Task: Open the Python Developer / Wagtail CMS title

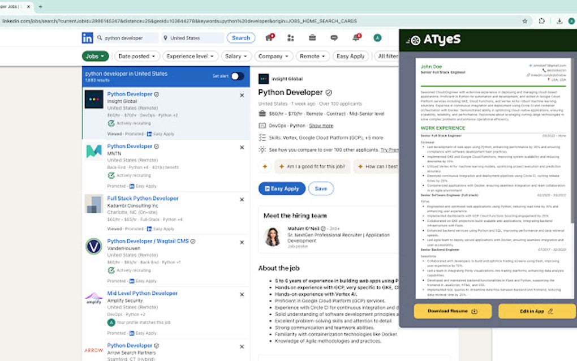Action: 148,241
